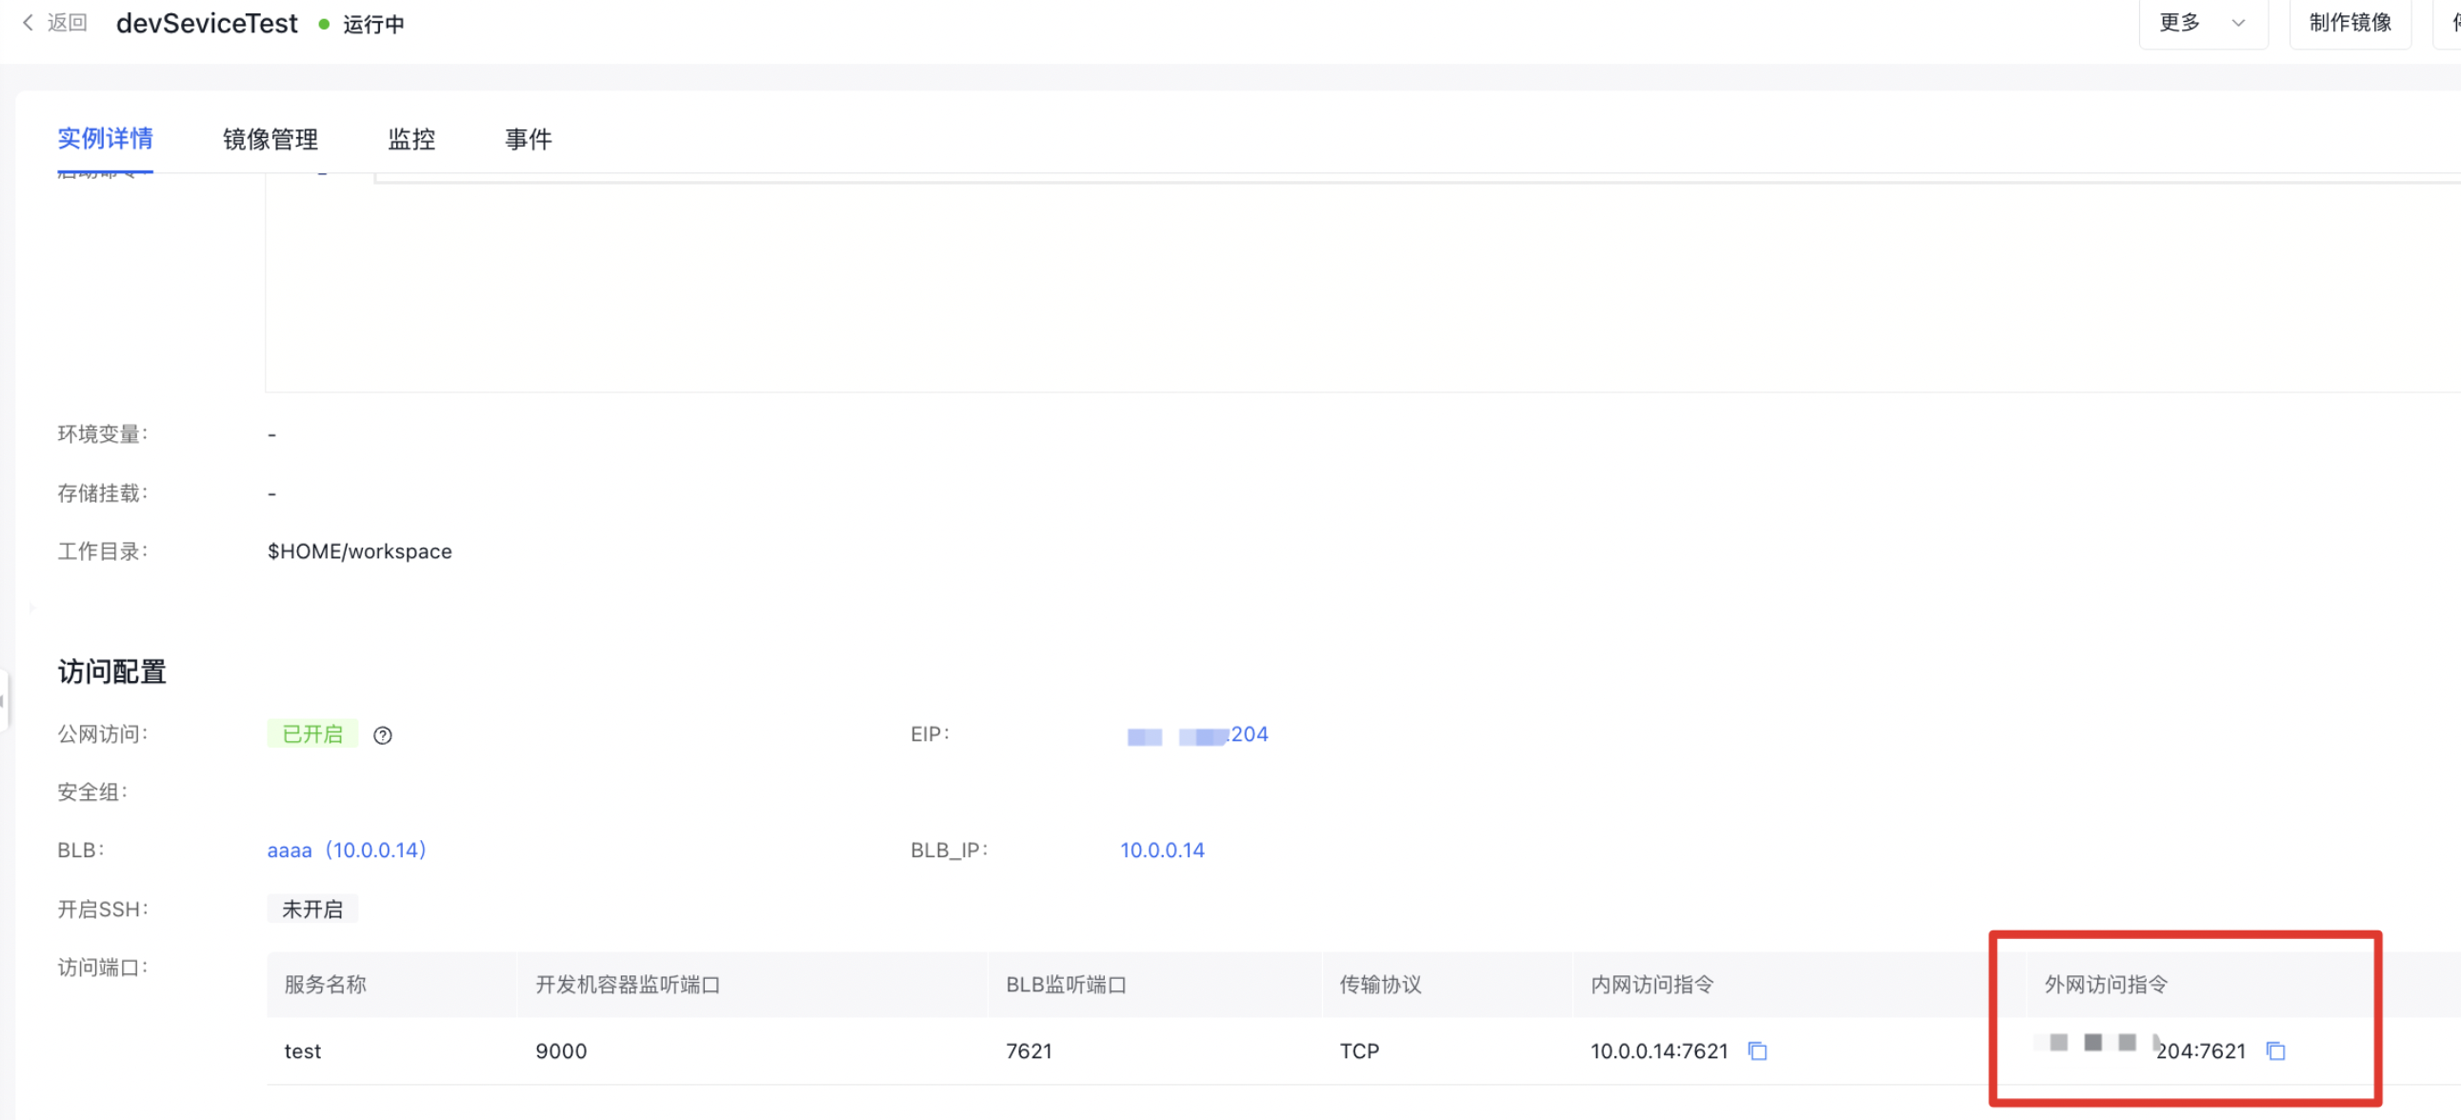Click the 制作镜像 button
The height and width of the screenshot is (1120, 2461).
(2350, 22)
